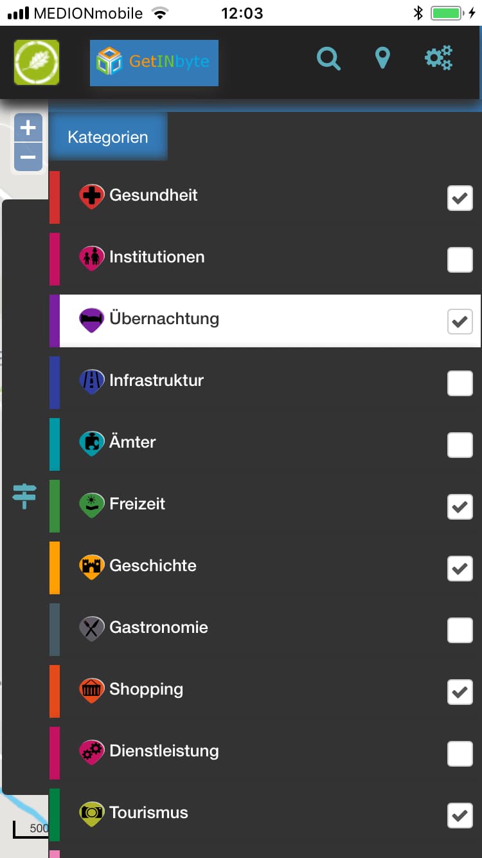Open settings via the gears icon
The height and width of the screenshot is (858, 482).
coord(438,58)
